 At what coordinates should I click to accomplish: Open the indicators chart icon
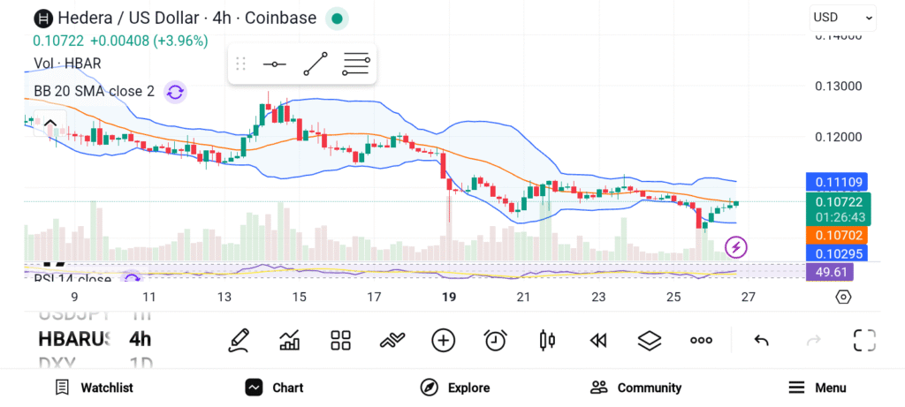[x=289, y=340]
